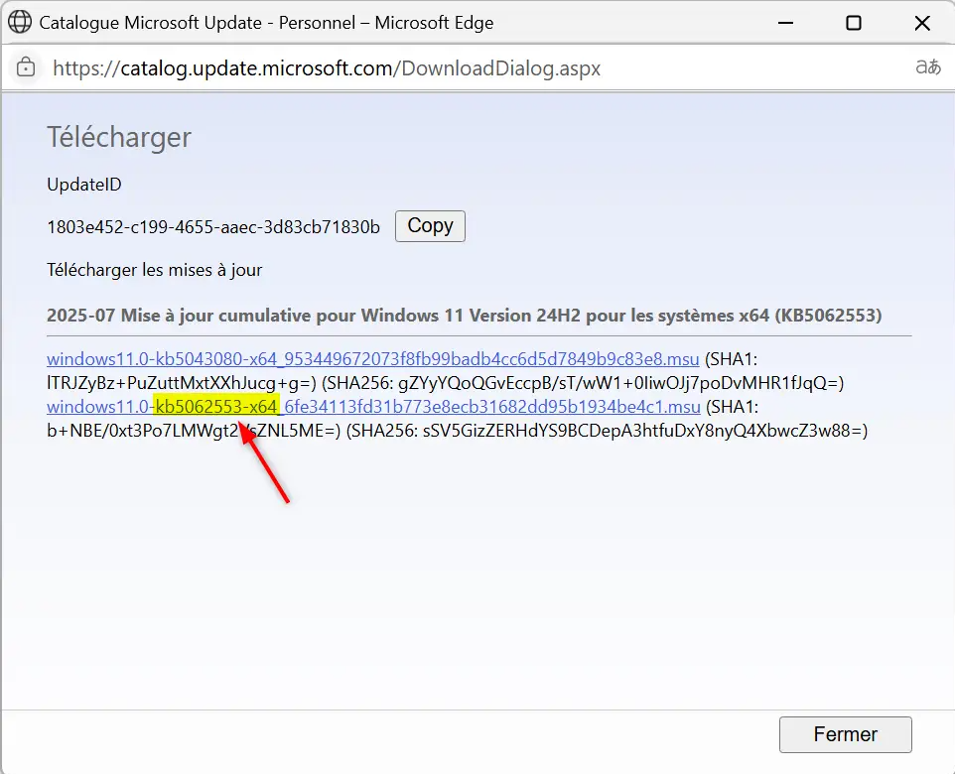Screen dimensions: 955x774
Task: Click the SHA1 hash starting with lTRJZyBz
Action: coord(179,382)
